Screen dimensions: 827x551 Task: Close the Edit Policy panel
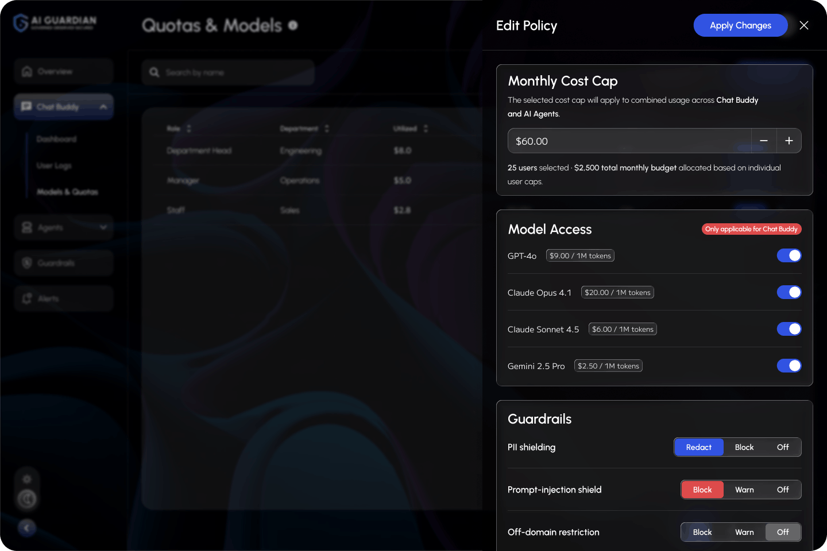point(804,25)
